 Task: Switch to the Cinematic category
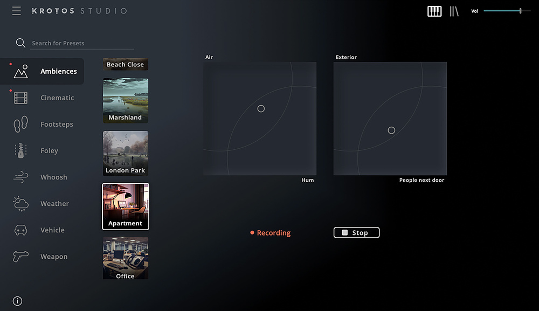point(57,98)
